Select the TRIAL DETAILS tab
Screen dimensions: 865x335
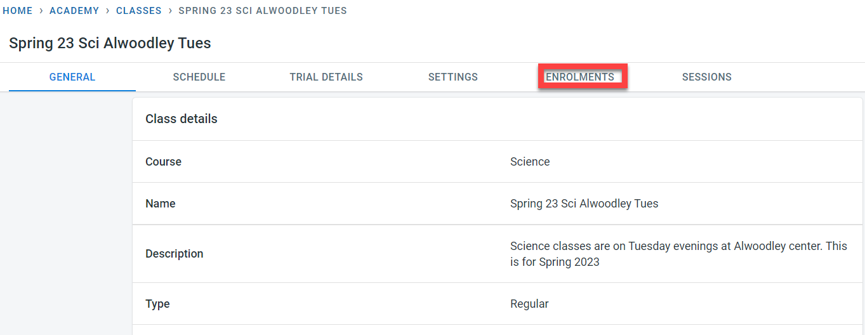pyautogui.click(x=326, y=77)
